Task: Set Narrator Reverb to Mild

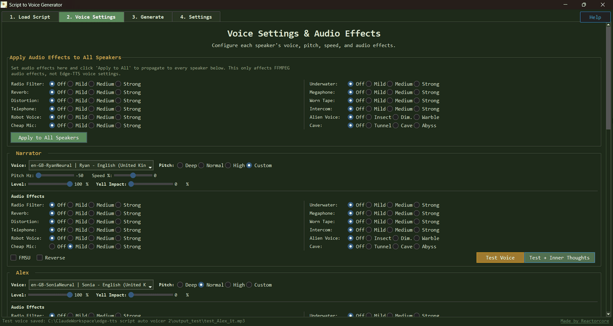Action: pyautogui.click(x=77, y=214)
